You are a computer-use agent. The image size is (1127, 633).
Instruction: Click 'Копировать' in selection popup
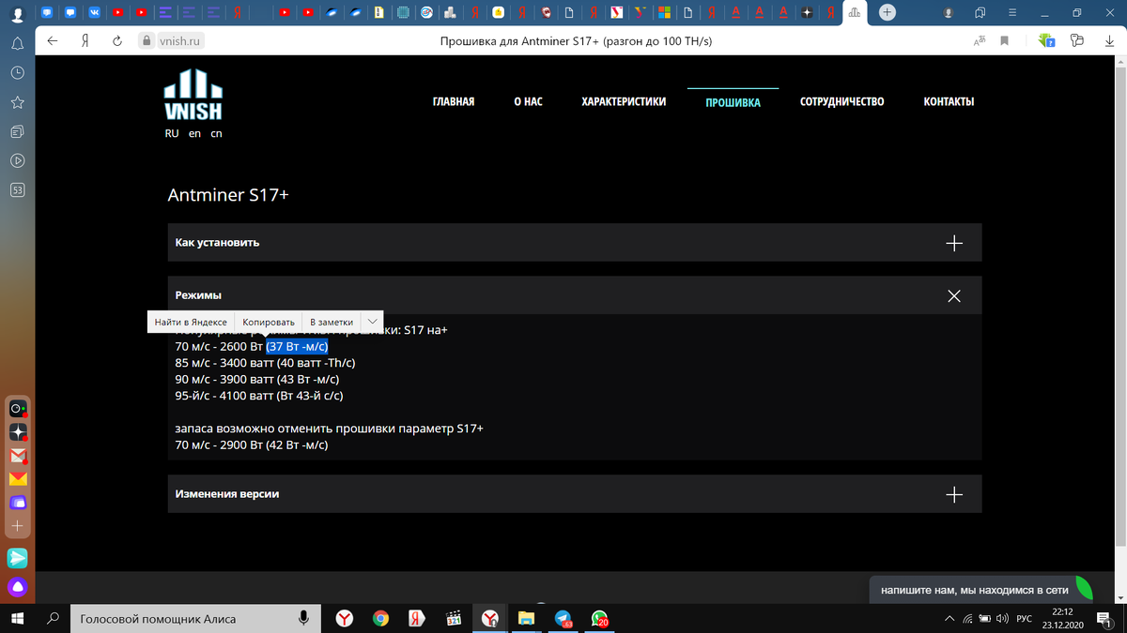pyautogui.click(x=269, y=322)
